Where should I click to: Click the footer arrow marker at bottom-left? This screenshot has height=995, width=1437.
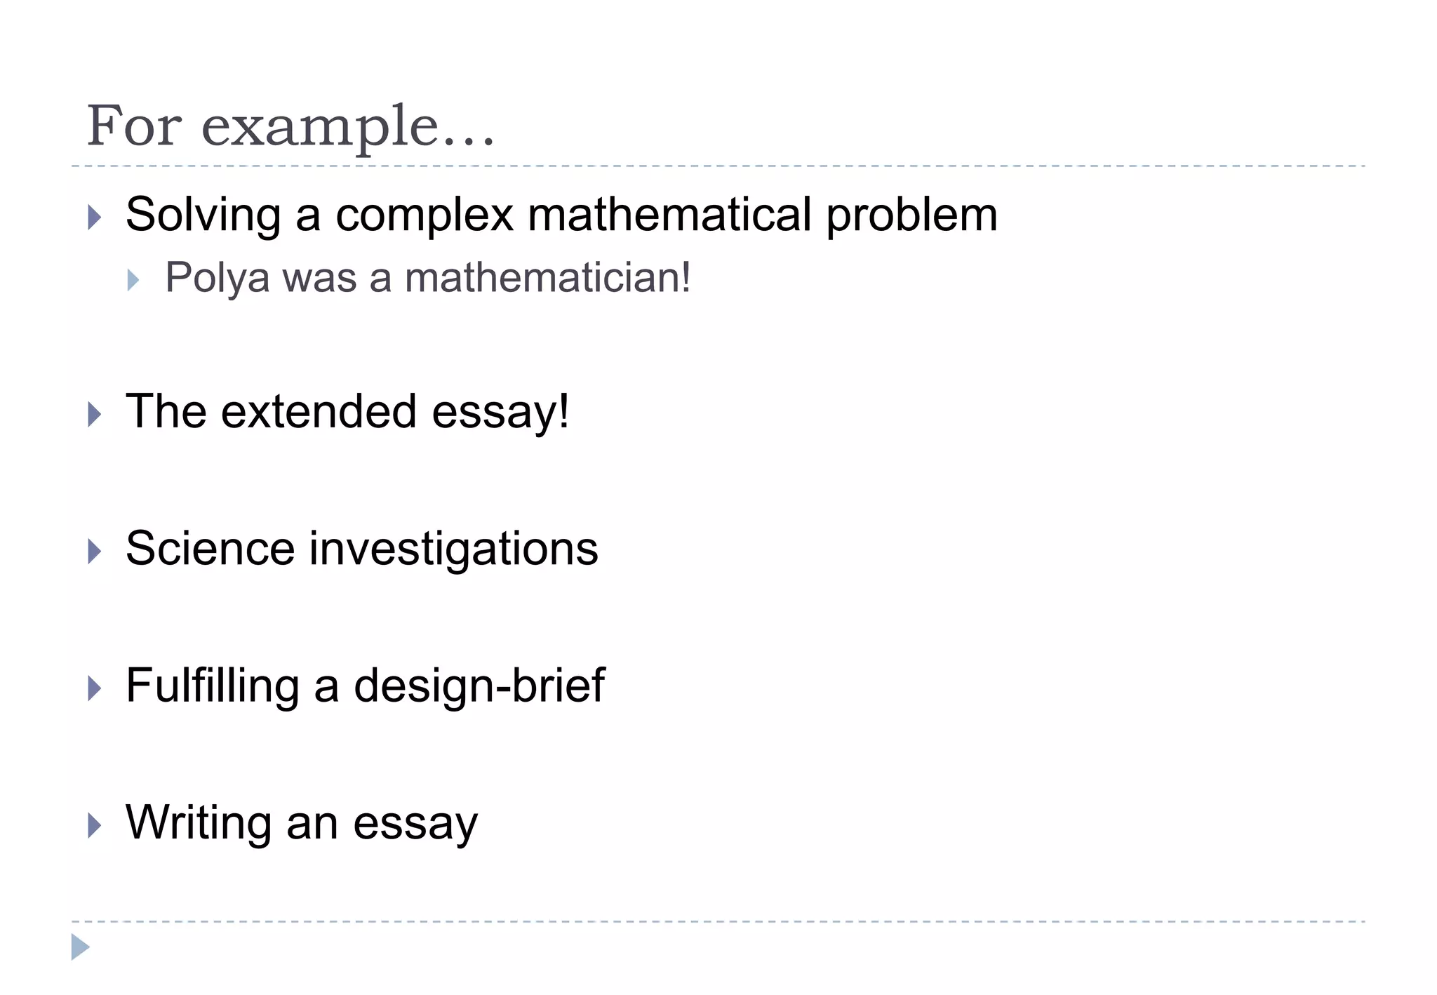point(80,947)
